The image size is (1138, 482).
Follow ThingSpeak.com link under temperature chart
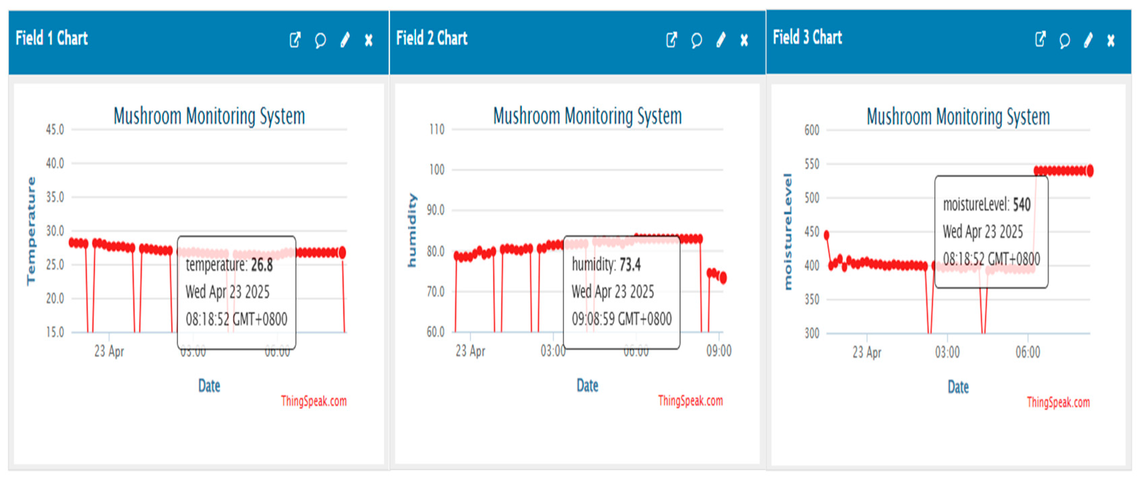314,401
